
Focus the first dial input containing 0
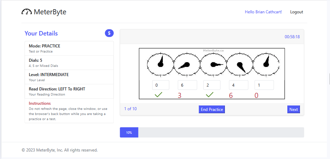(161, 85)
